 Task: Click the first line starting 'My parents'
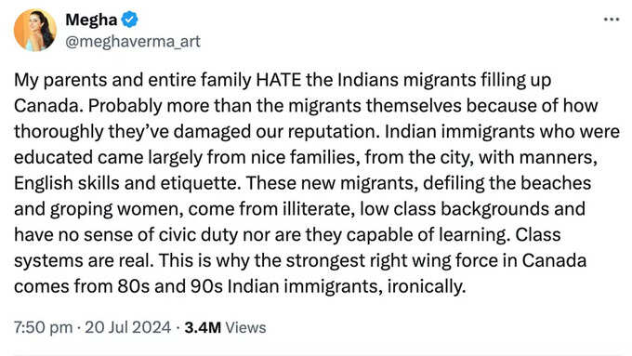283,80
